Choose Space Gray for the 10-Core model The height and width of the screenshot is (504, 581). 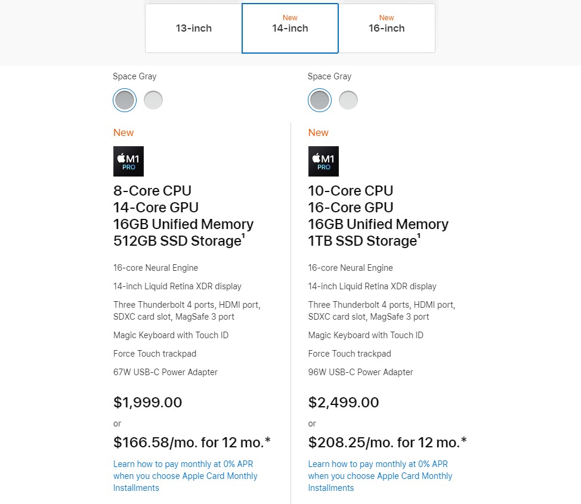click(x=319, y=100)
